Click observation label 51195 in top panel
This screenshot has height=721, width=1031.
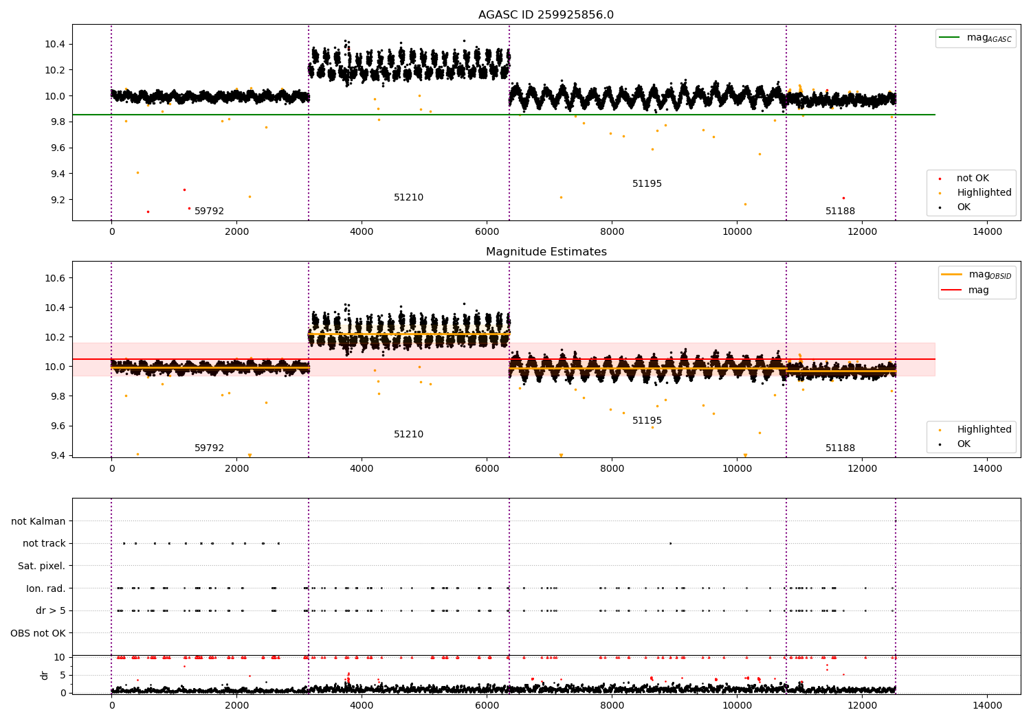pyautogui.click(x=647, y=184)
